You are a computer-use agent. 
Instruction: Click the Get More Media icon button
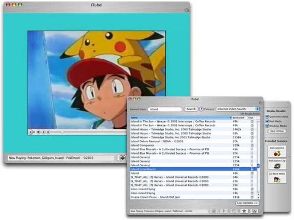pos(277,177)
